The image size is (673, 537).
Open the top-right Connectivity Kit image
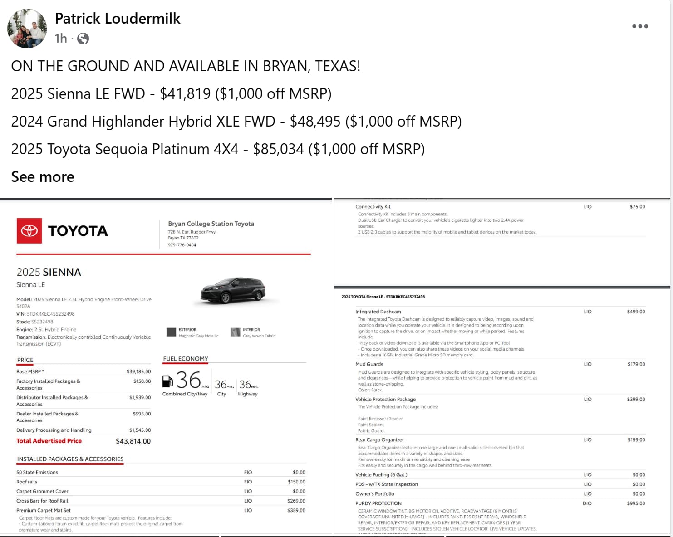(x=502, y=242)
